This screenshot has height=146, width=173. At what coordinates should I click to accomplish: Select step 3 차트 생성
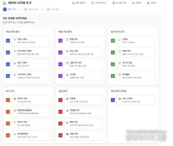tap(53, 9)
